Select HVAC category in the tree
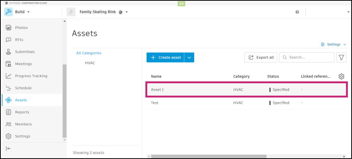Viewport: 352px width, 159px height. click(90, 63)
